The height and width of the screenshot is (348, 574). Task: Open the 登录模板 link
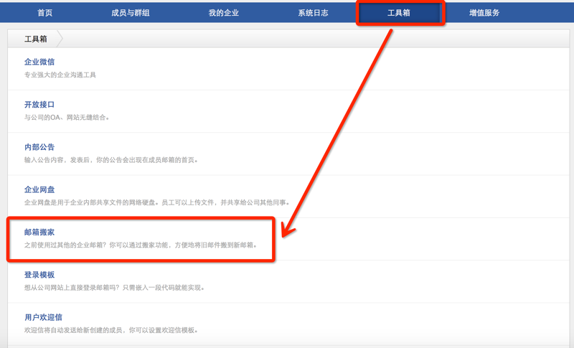click(39, 275)
